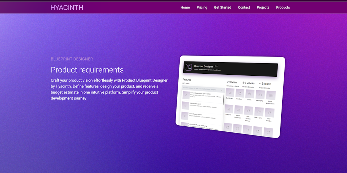Click the "~ $41000" budget estimate
This screenshot has height=173, width=347.
[265, 84]
